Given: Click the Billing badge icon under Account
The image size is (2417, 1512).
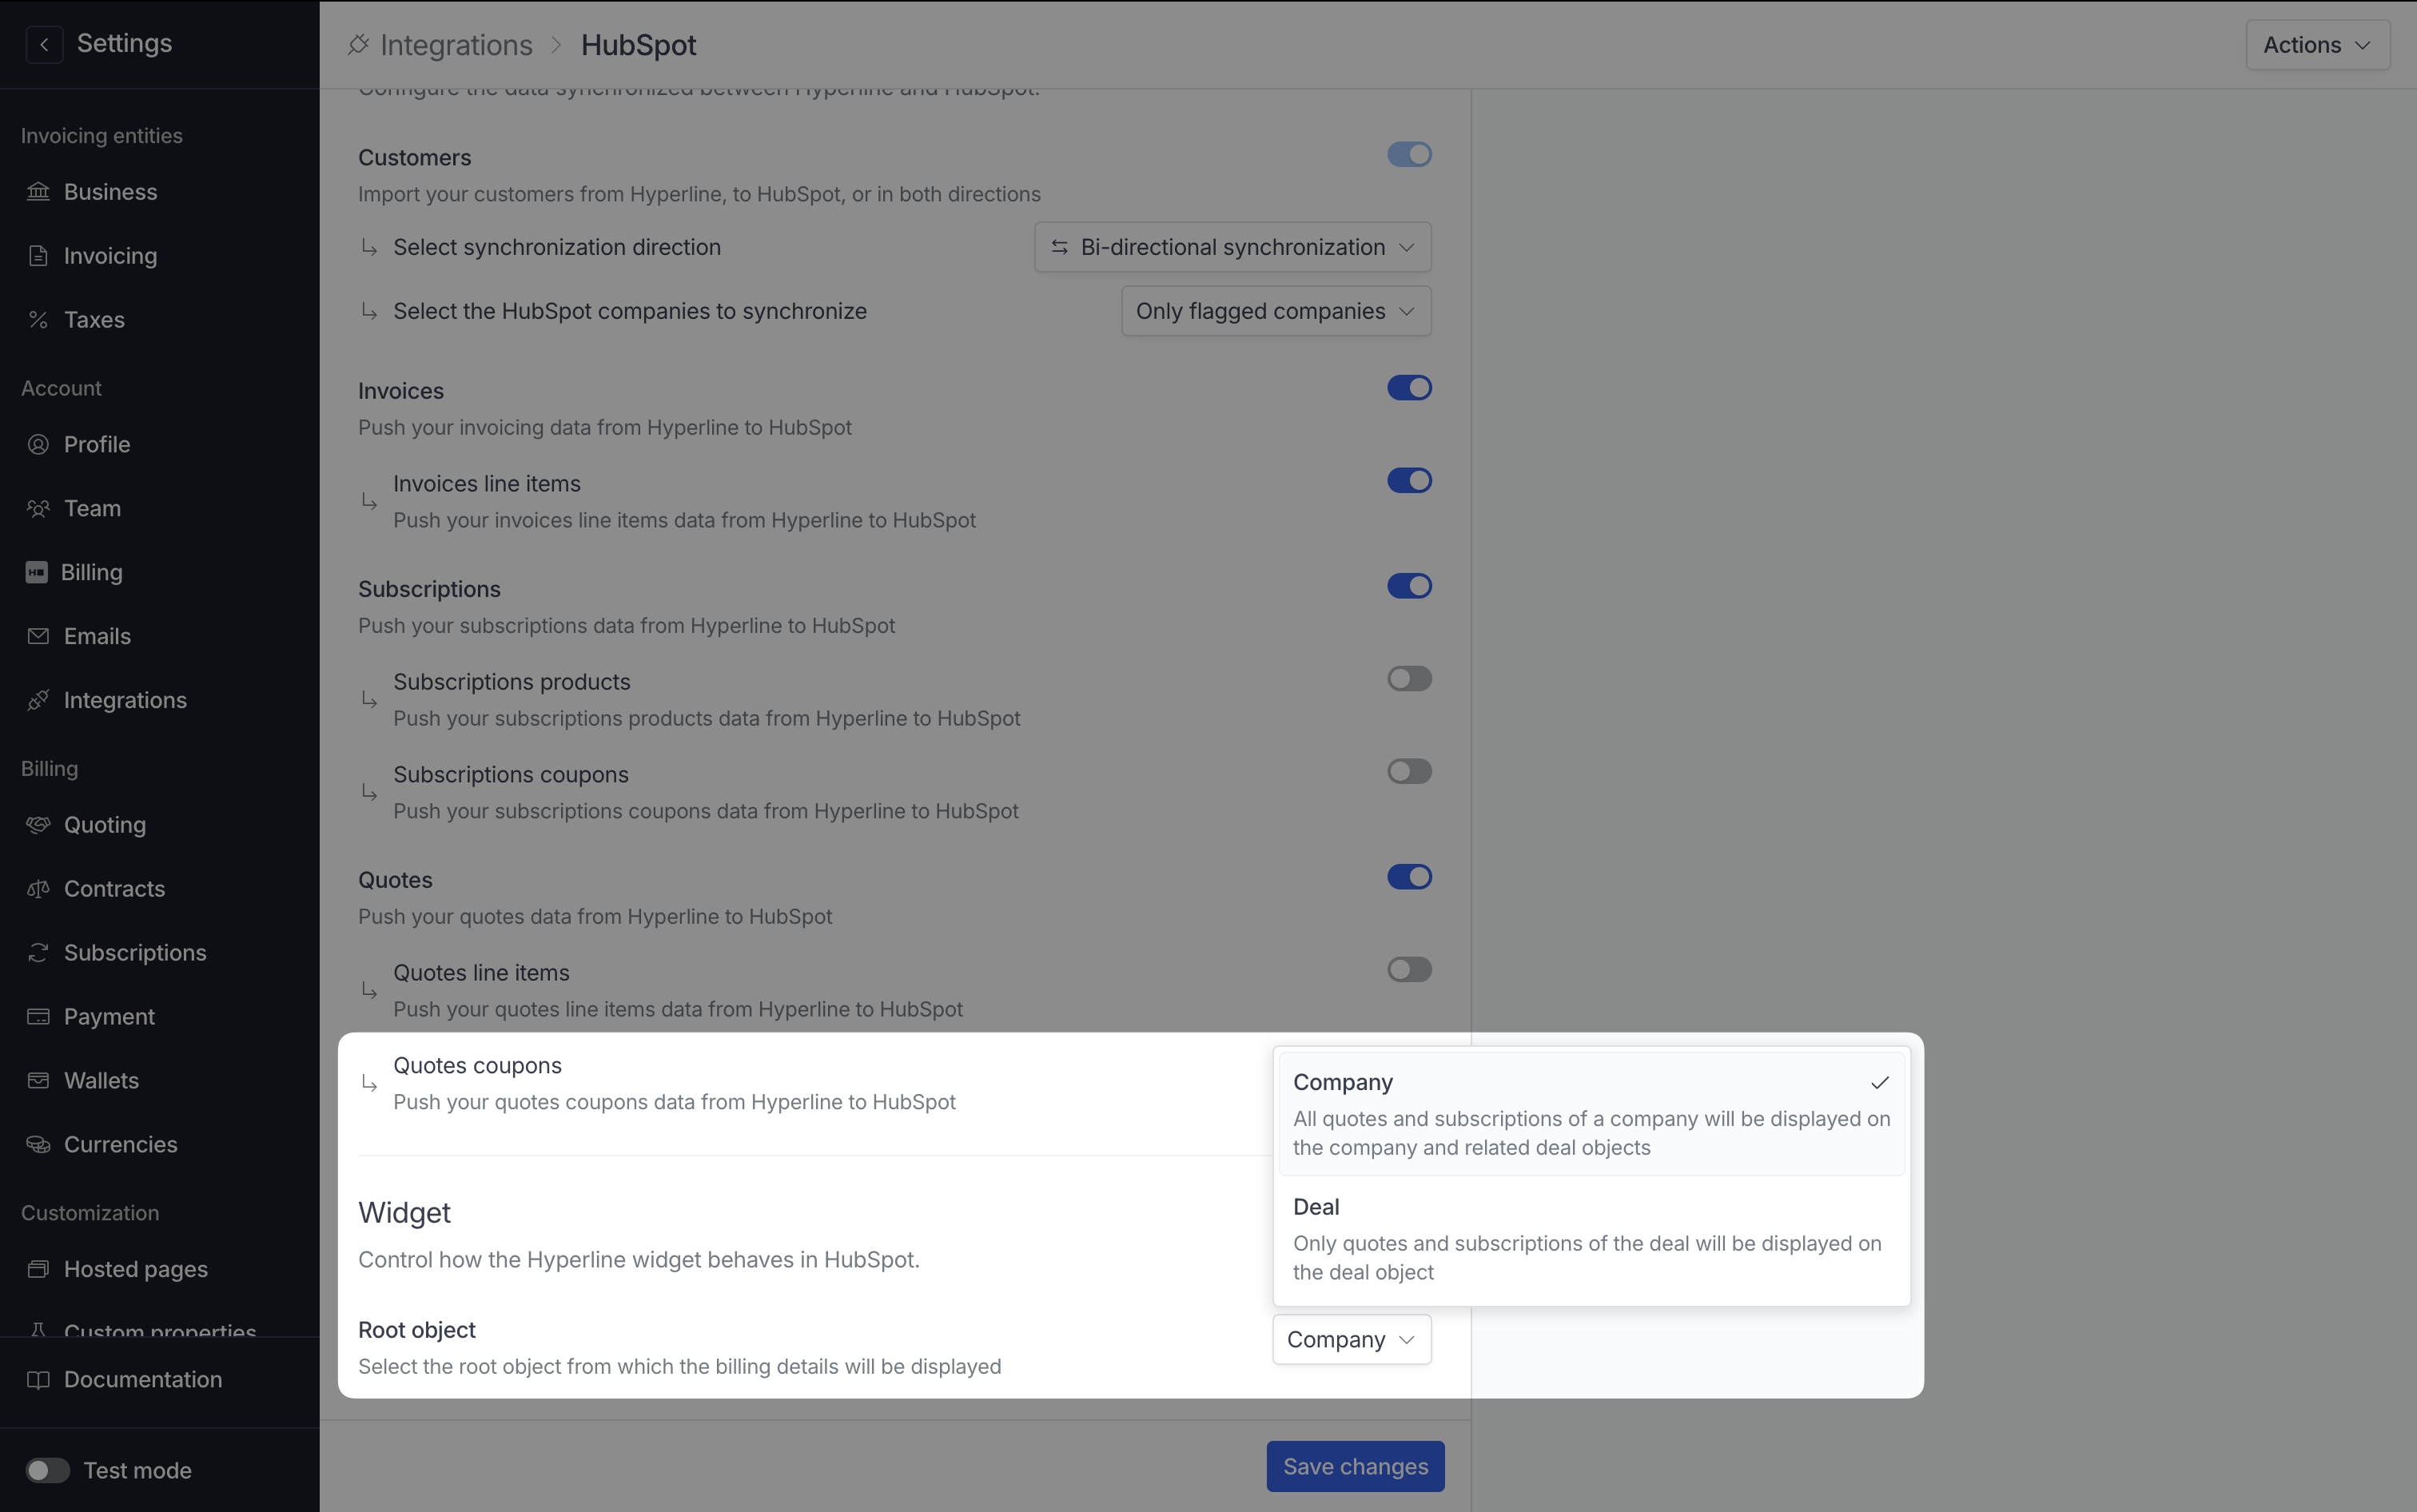Looking at the screenshot, I should [x=37, y=572].
